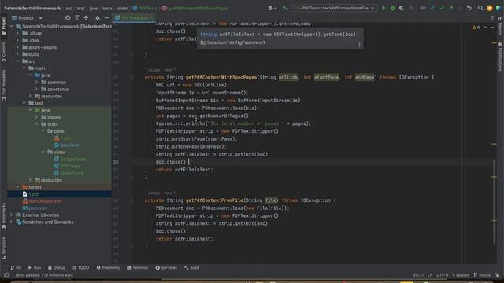Open the Build tool window
This screenshot has height=283, width=504.
pos(192,267)
